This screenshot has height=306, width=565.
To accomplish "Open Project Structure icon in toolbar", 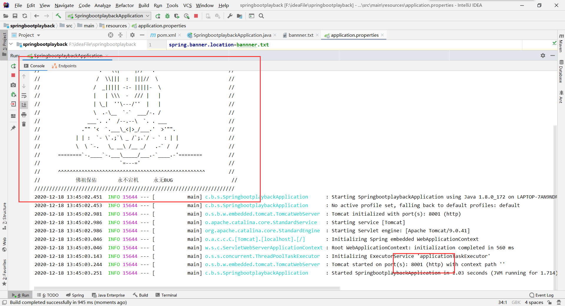I will (x=240, y=16).
